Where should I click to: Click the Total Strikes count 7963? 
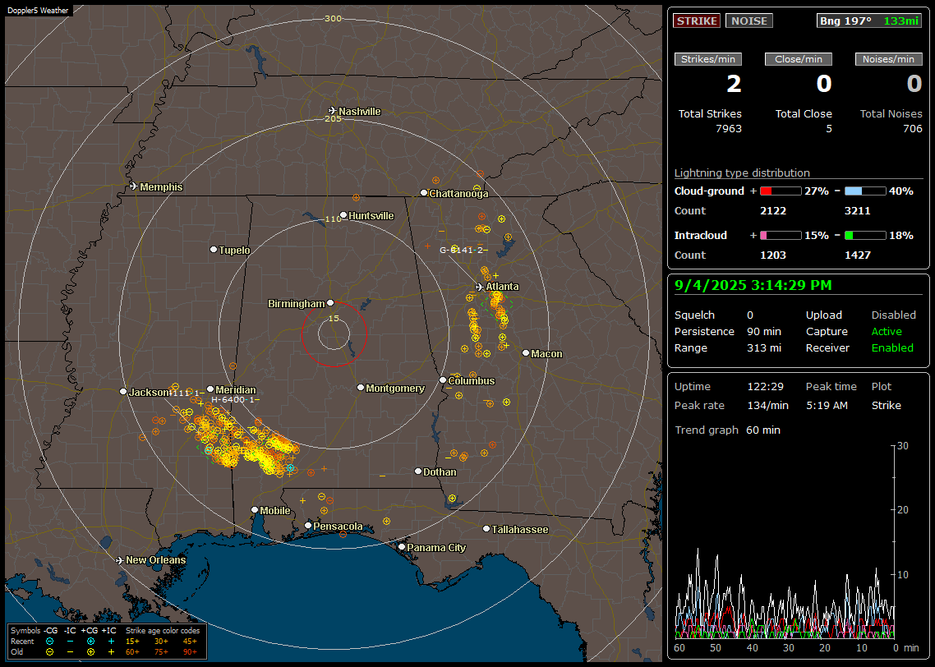point(729,129)
